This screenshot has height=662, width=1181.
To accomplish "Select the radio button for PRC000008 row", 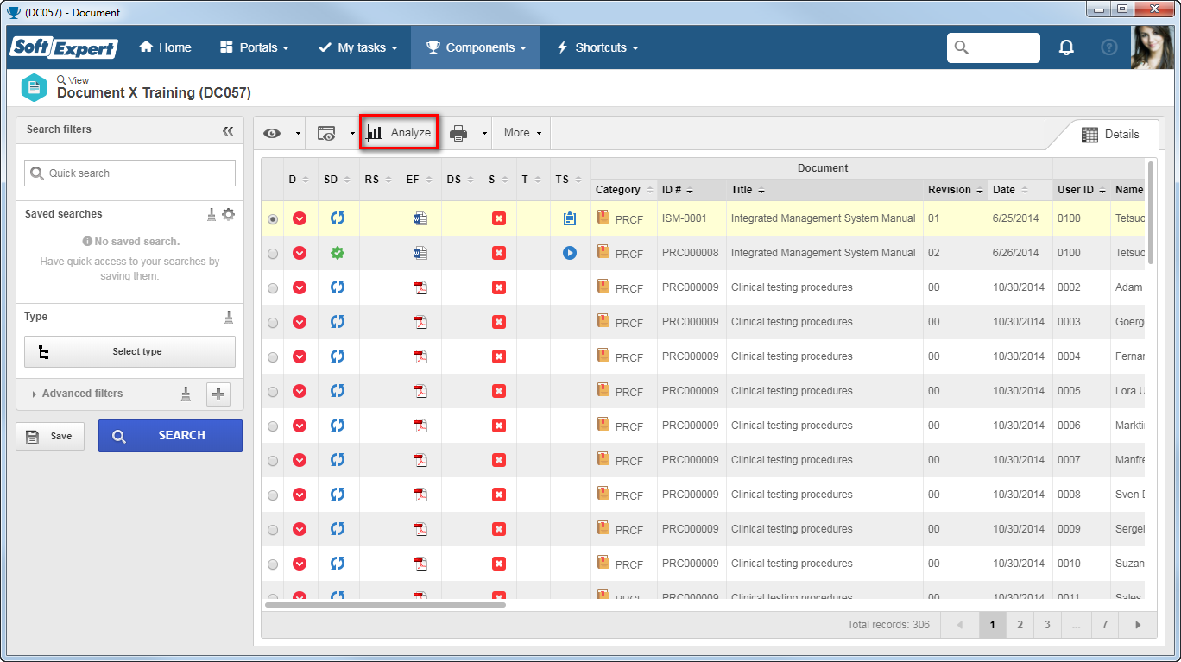I will pos(273,254).
